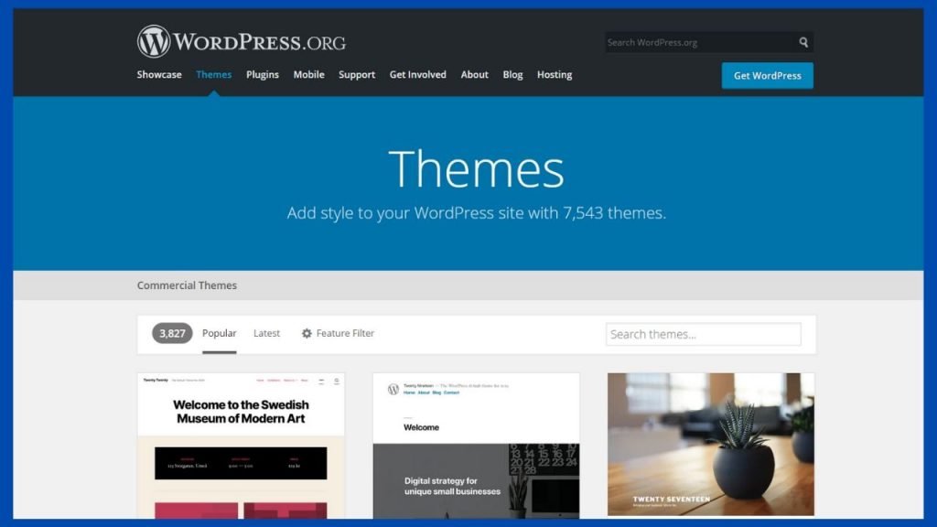
Task: Click the search magnifier icon in header
Action: click(x=803, y=42)
